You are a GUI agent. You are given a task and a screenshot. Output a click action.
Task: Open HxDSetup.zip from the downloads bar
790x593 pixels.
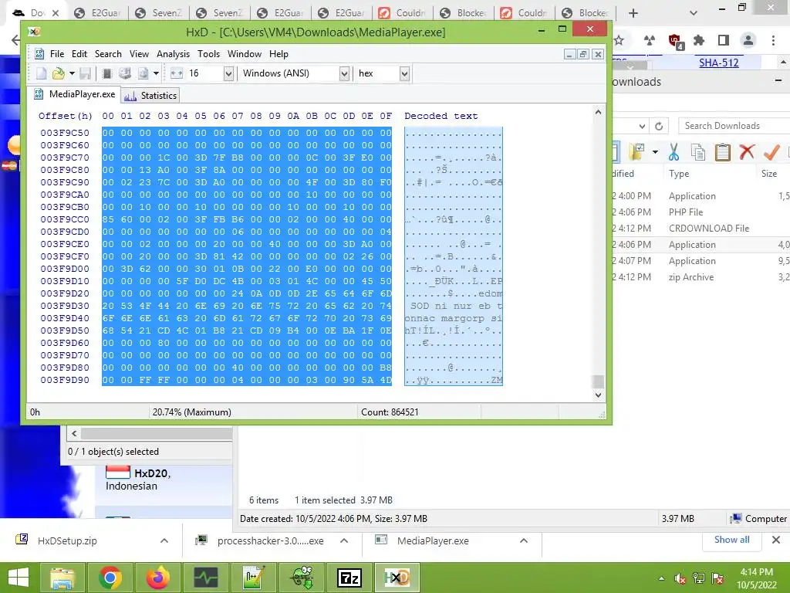click(x=68, y=540)
